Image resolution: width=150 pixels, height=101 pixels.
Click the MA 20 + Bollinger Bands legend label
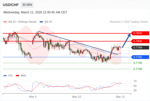coord(22,22)
